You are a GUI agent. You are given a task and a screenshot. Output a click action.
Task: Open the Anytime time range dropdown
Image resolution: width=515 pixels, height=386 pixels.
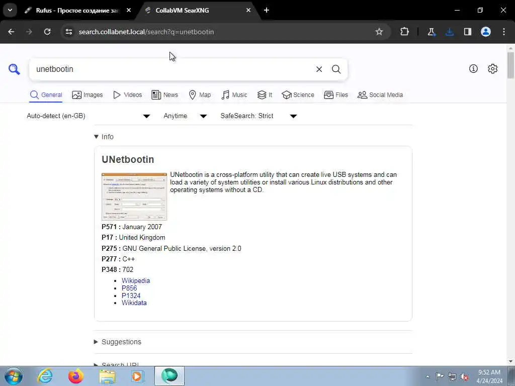tap(185, 116)
